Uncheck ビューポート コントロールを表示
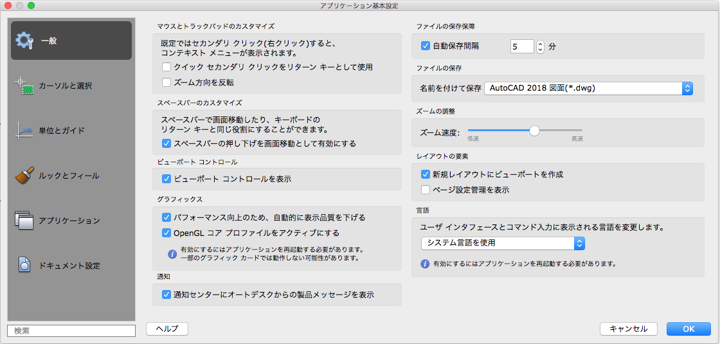 click(x=166, y=179)
